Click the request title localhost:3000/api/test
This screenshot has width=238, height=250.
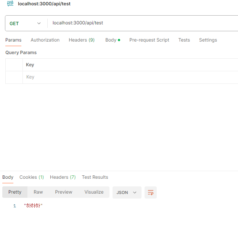44,4
